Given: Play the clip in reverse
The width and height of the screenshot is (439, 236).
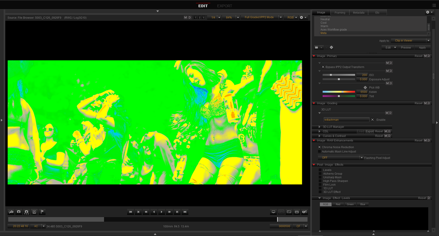Looking at the screenshot, I should click(x=154, y=212).
